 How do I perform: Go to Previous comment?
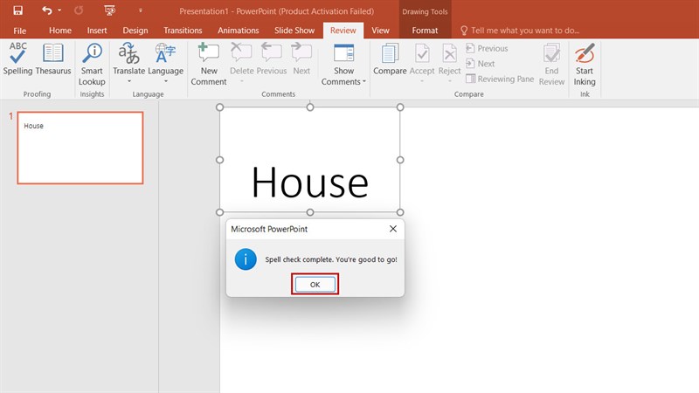click(x=271, y=59)
